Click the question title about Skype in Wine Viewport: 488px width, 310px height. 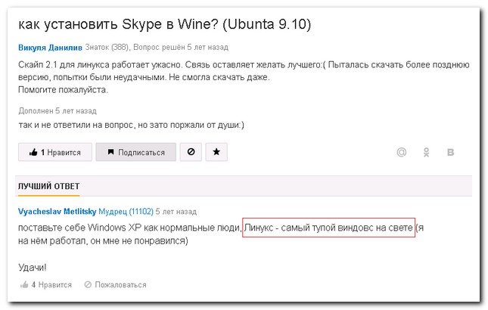point(165,24)
